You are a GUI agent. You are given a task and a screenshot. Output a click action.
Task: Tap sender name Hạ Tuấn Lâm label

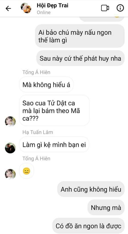[38, 132]
